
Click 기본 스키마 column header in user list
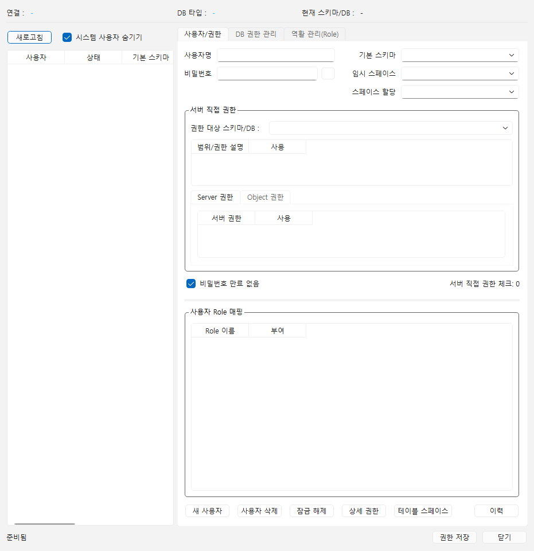[x=148, y=57]
